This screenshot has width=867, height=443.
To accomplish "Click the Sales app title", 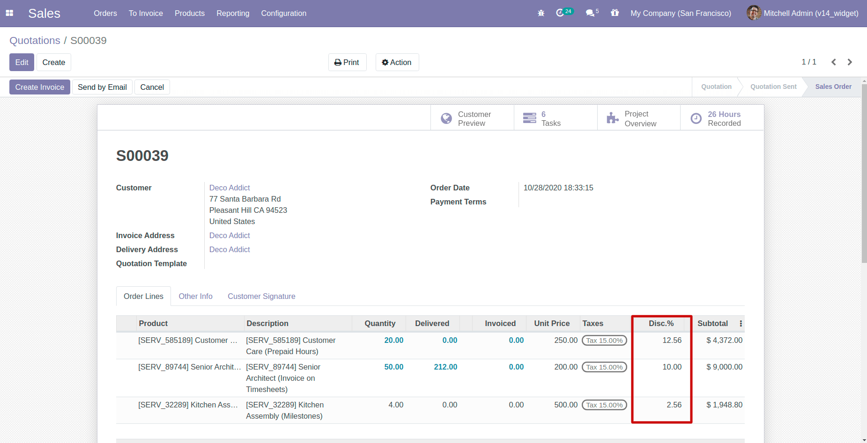I will pos(44,13).
